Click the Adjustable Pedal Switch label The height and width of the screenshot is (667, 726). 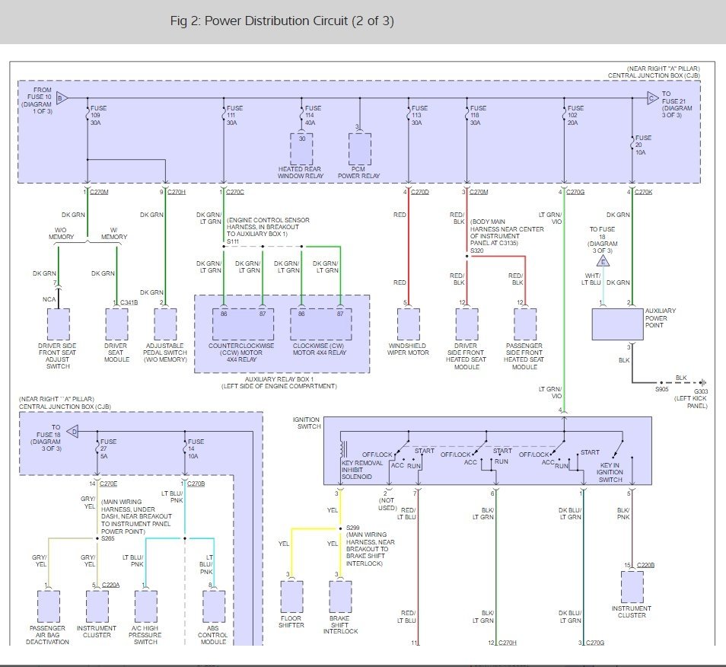point(165,353)
